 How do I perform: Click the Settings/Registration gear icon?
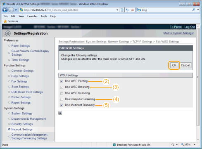coord(7,33)
